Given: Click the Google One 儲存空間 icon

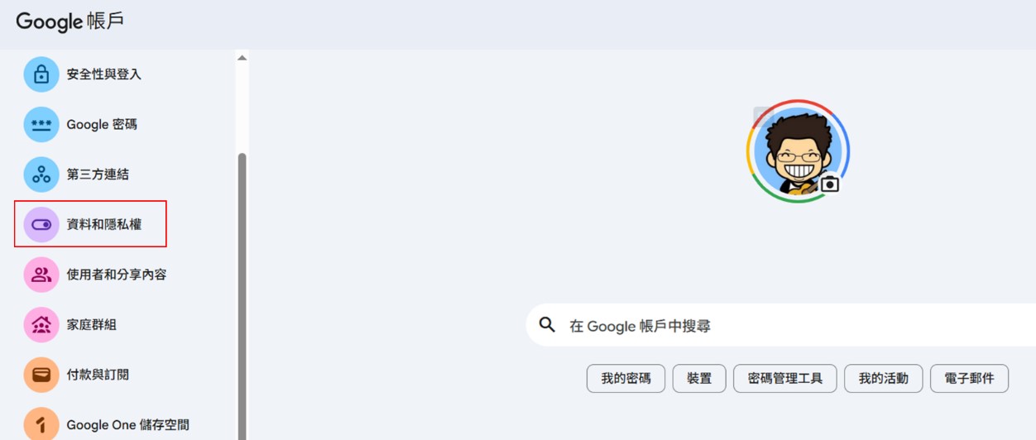Looking at the screenshot, I should point(41,424).
